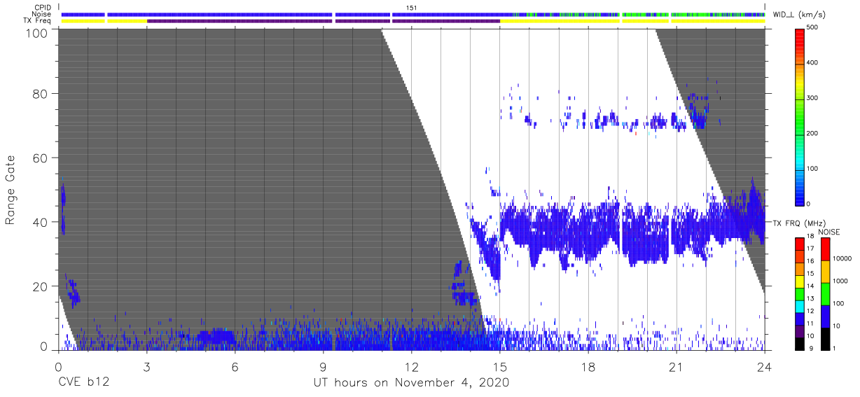
Task: Click the blue Noise bar near 6 UT
Action: click(220, 14)
